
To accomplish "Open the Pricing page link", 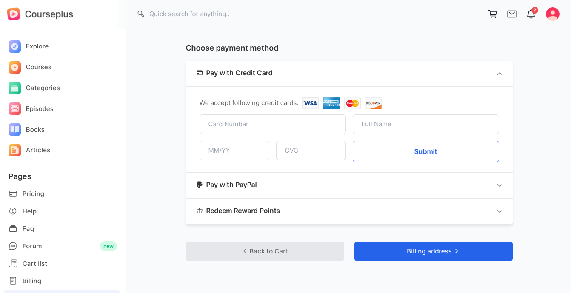I will 33,194.
